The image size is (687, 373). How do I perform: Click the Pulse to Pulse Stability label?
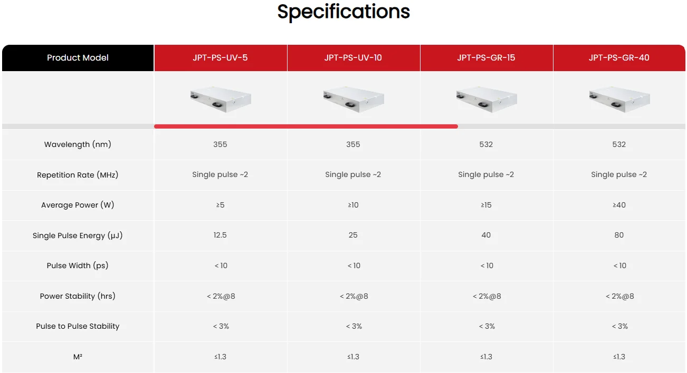pyautogui.click(x=78, y=326)
